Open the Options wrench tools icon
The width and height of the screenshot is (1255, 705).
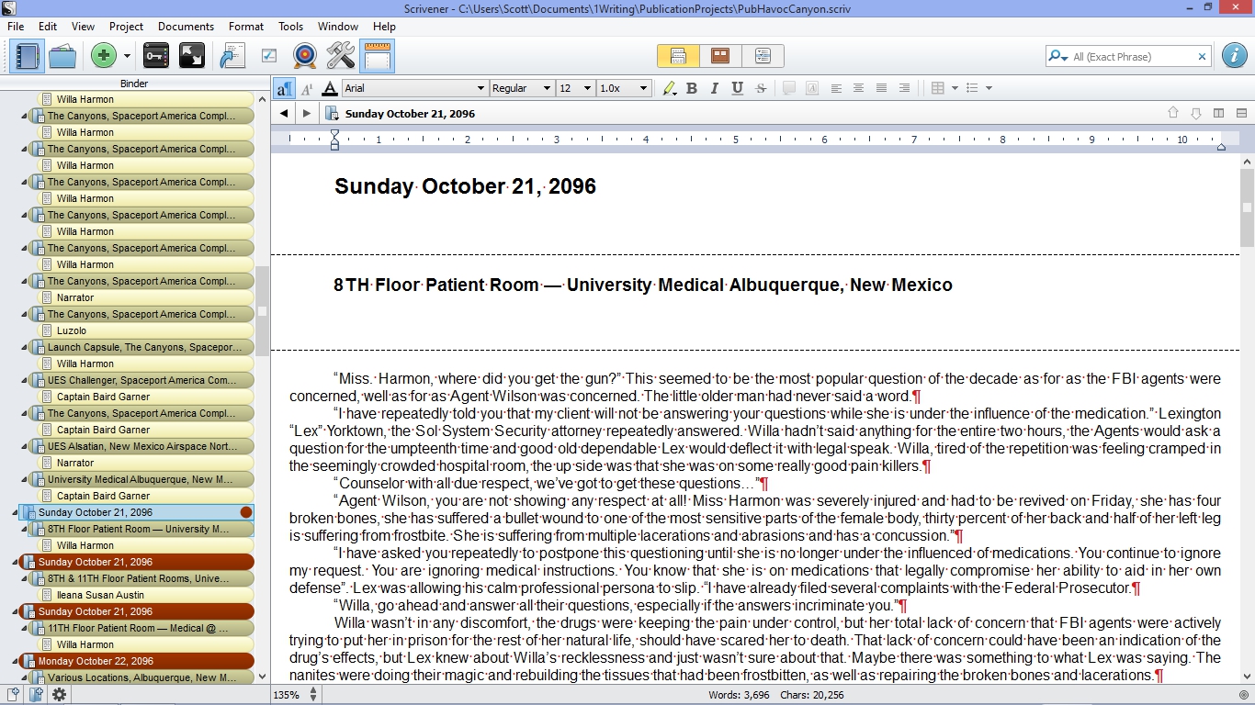[341, 56]
